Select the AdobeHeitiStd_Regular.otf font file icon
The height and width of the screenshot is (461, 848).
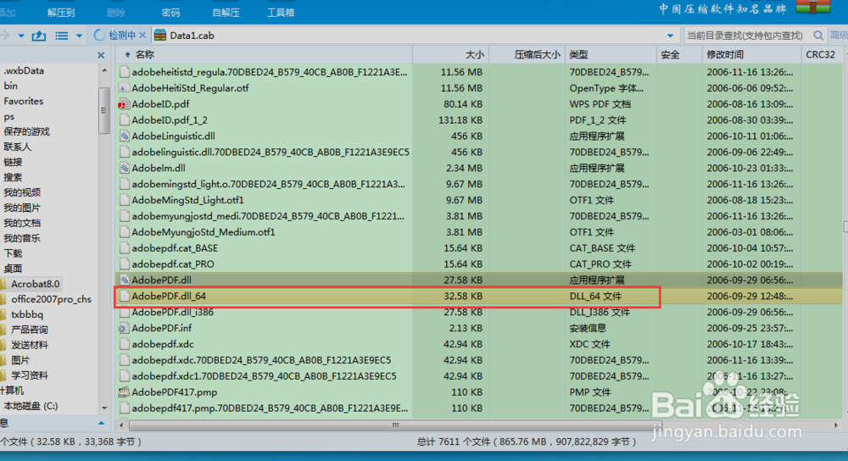[124, 88]
